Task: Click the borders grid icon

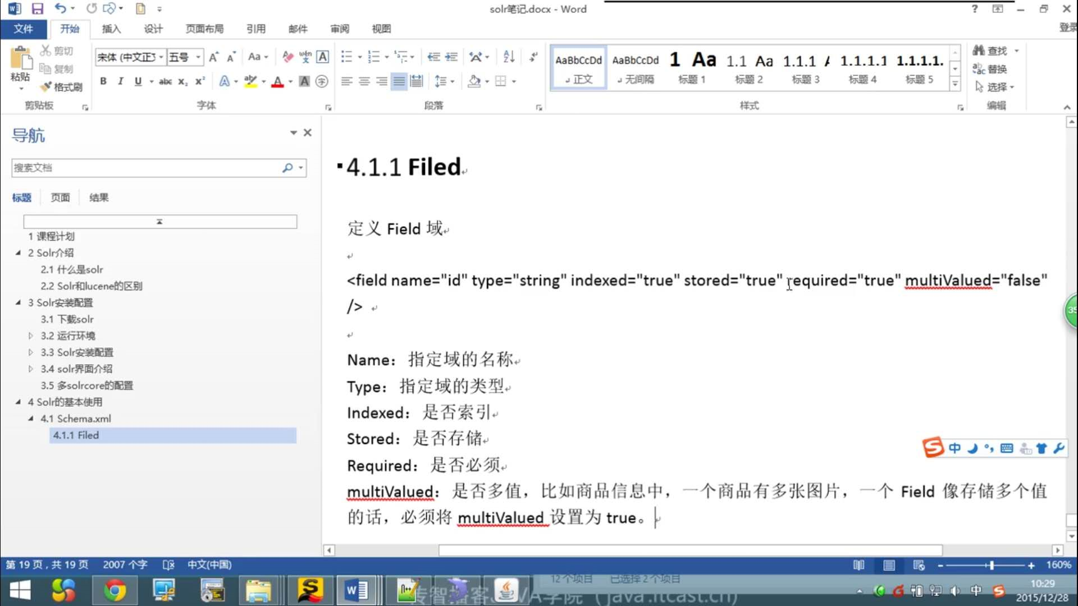Action: [501, 81]
